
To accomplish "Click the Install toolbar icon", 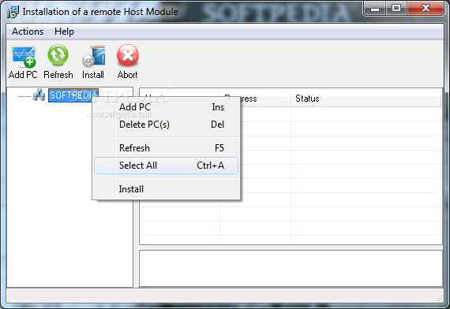I will point(94,56).
